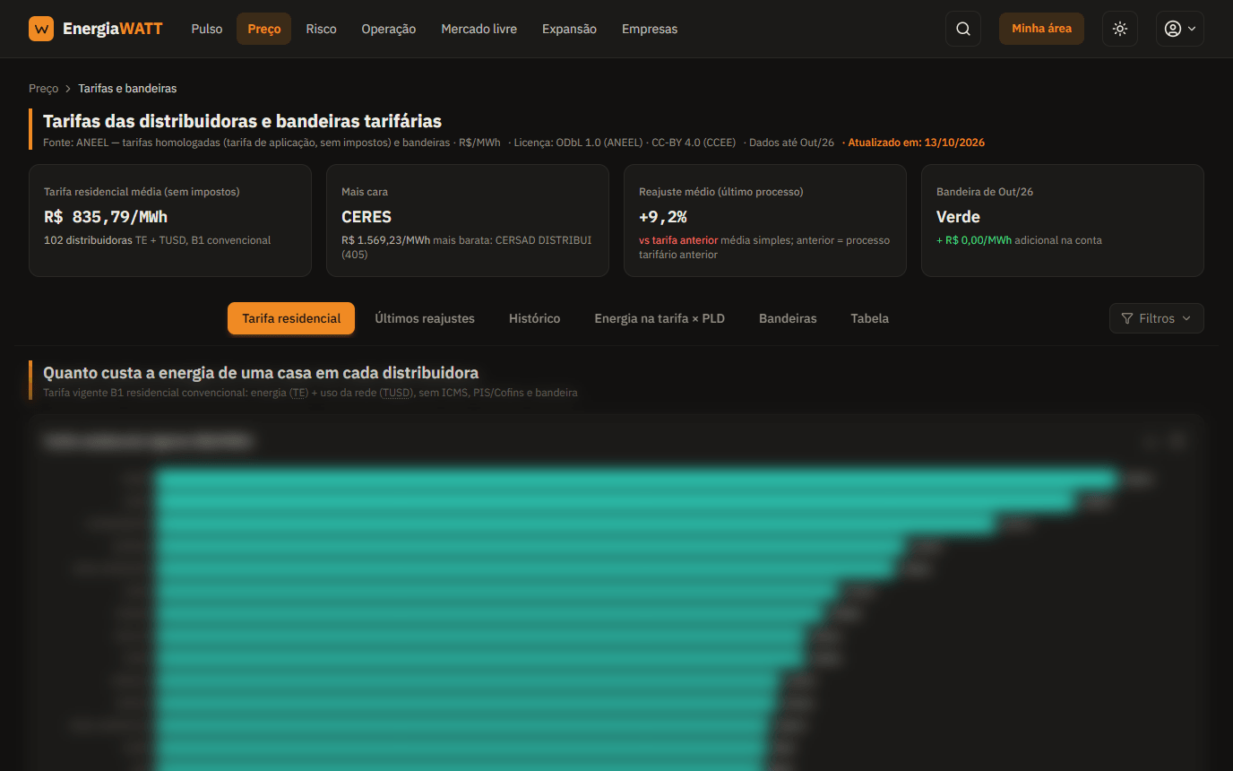The image size is (1233, 771).
Task: Open the Risco navigation item
Action: point(321,29)
